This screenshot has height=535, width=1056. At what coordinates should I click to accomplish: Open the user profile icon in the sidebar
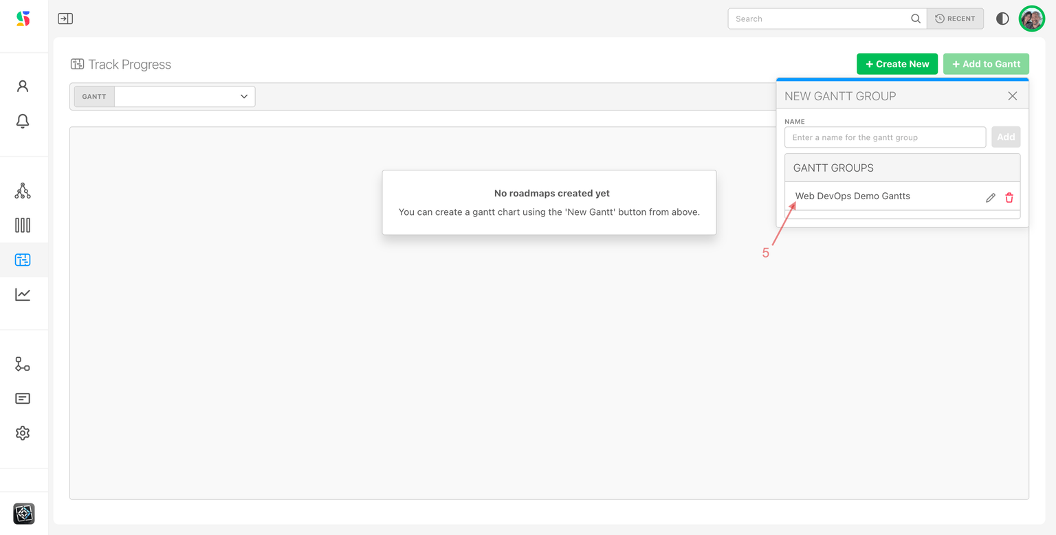(x=23, y=86)
